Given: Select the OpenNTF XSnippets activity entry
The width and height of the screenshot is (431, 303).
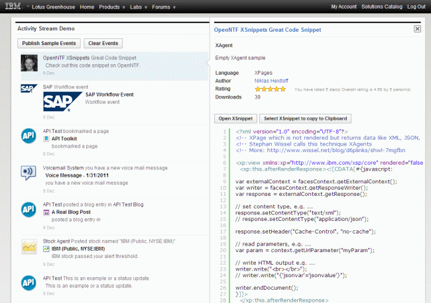Looking at the screenshot, I should 115,65.
